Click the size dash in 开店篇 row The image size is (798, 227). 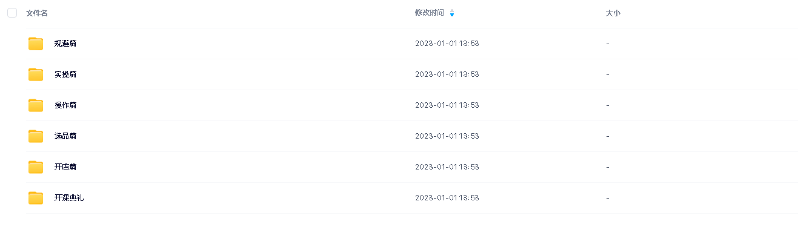608,167
